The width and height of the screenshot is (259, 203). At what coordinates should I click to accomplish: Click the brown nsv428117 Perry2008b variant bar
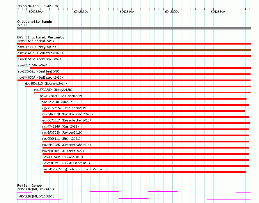pos(134,50)
